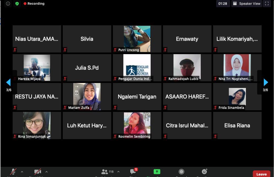This screenshot has height=177, width=274.
Task: Click the green encryption shield icon
Action: tap(17, 4)
